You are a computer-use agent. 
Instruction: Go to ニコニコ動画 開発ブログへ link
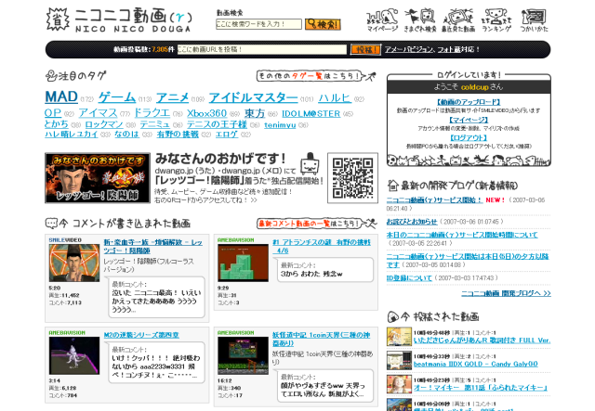506,293
